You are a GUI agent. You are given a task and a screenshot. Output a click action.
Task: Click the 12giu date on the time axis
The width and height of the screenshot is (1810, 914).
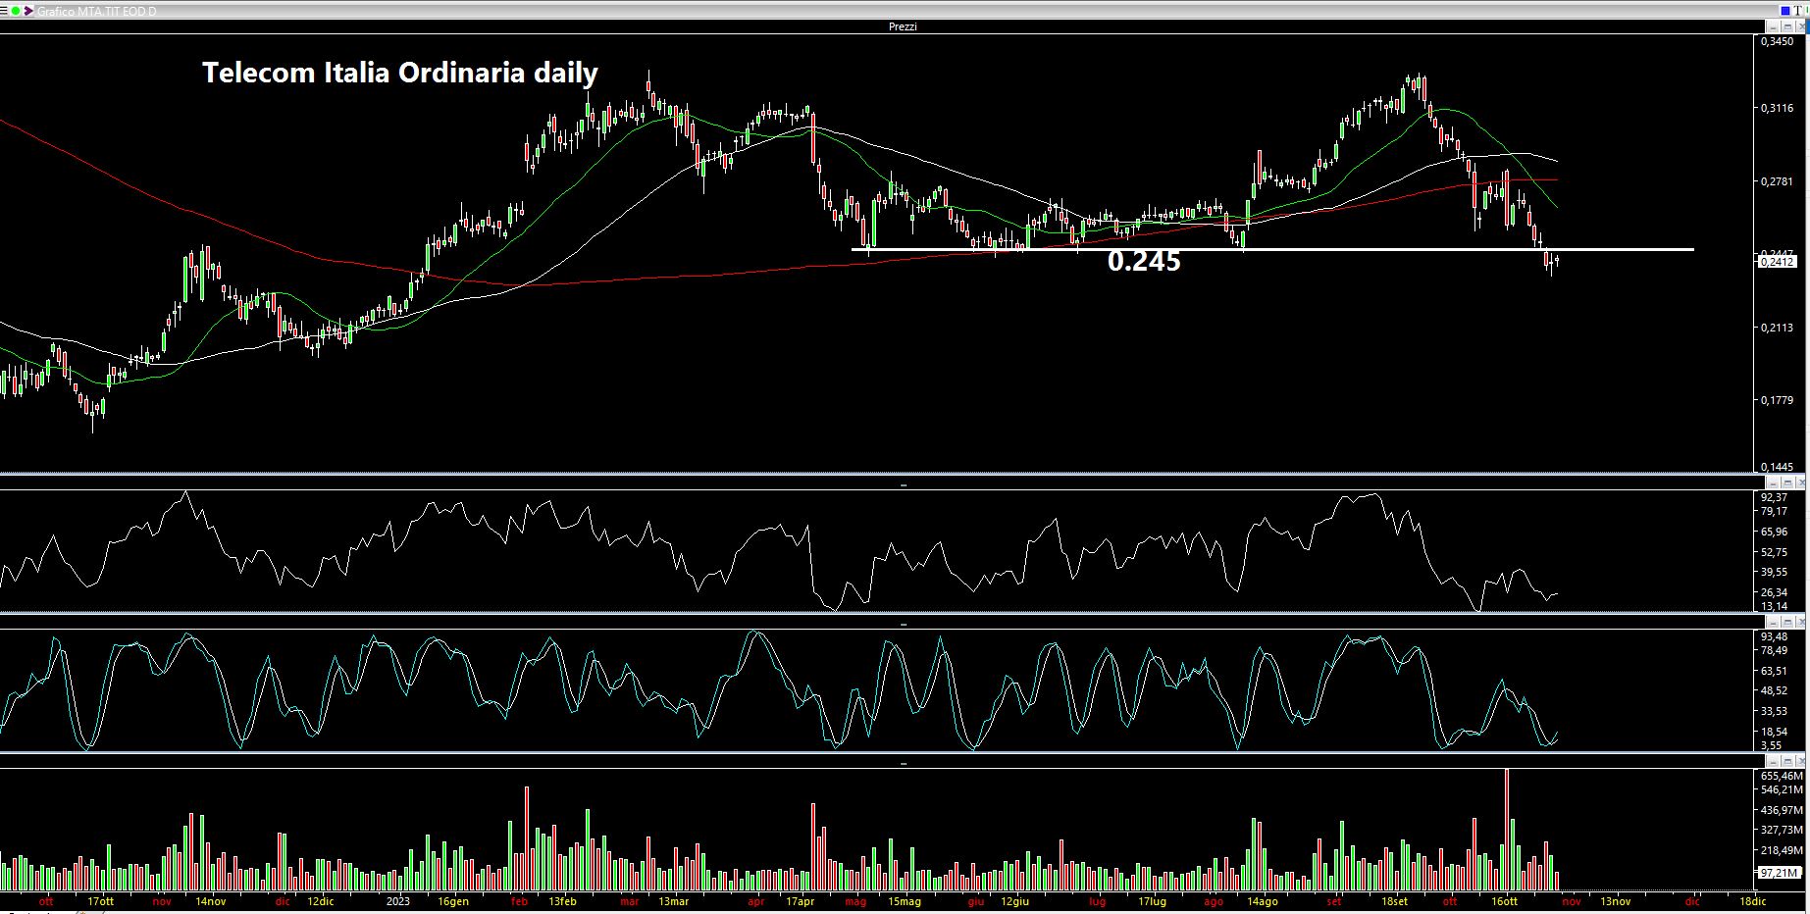(x=1014, y=901)
